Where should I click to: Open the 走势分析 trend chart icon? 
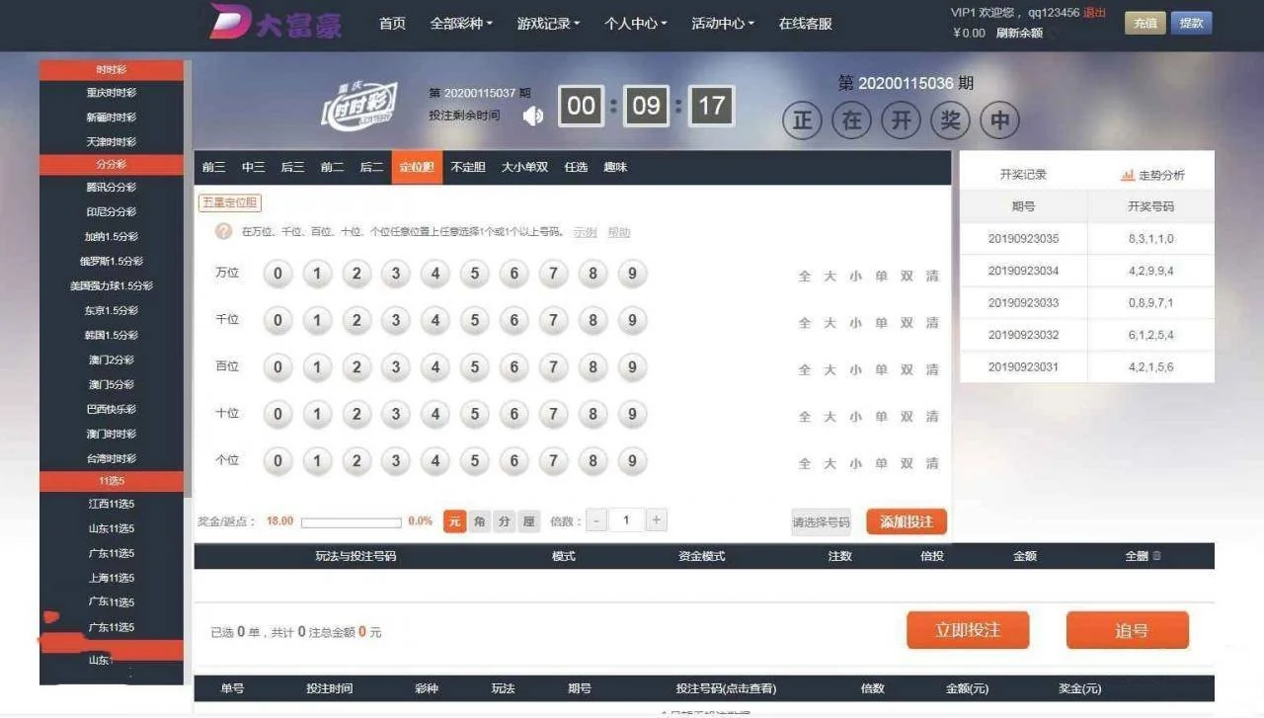pyautogui.click(x=1128, y=175)
